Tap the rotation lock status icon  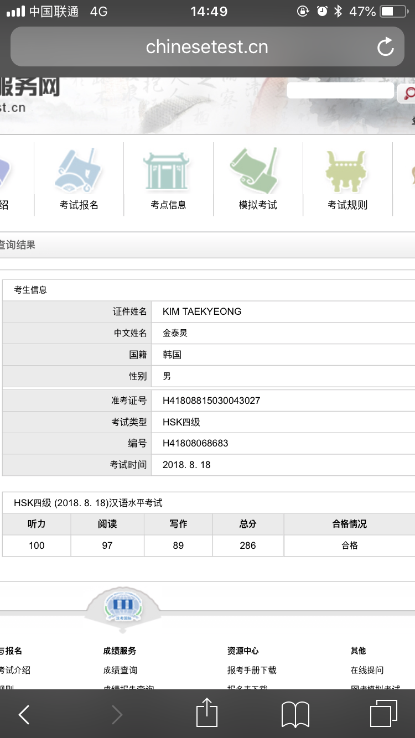[303, 12]
